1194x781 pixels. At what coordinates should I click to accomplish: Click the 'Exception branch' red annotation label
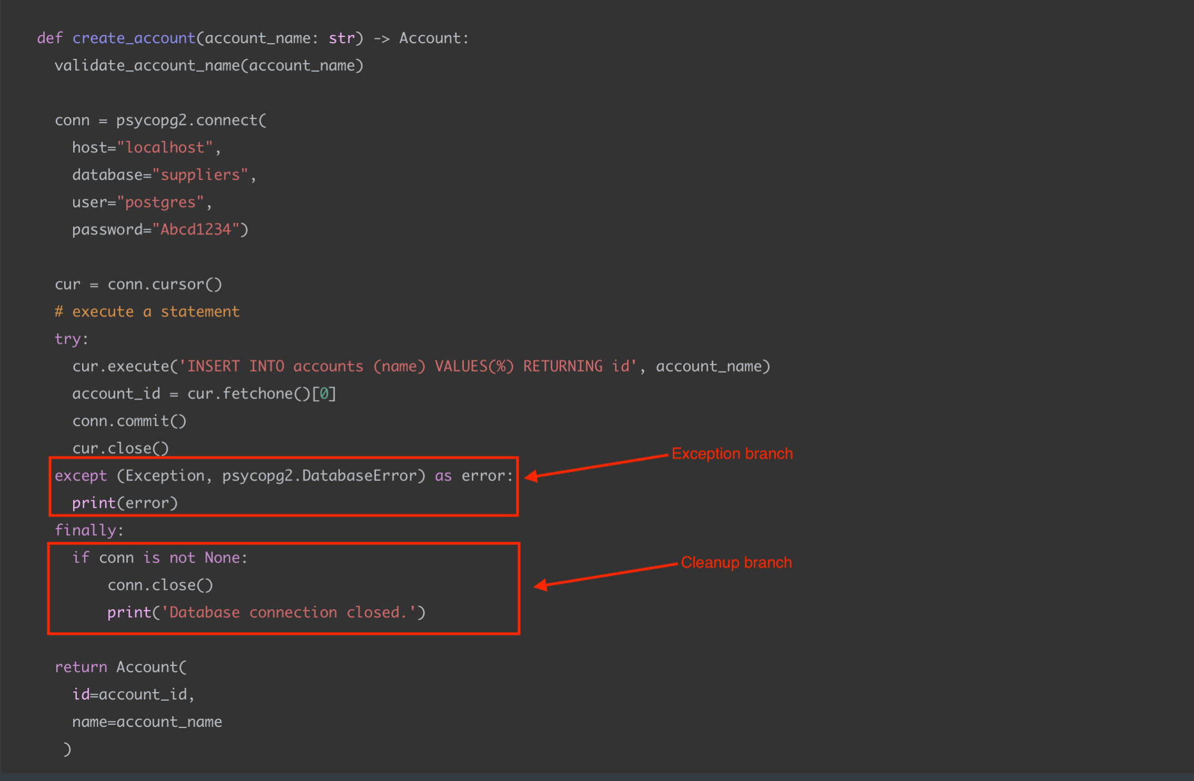point(732,454)
